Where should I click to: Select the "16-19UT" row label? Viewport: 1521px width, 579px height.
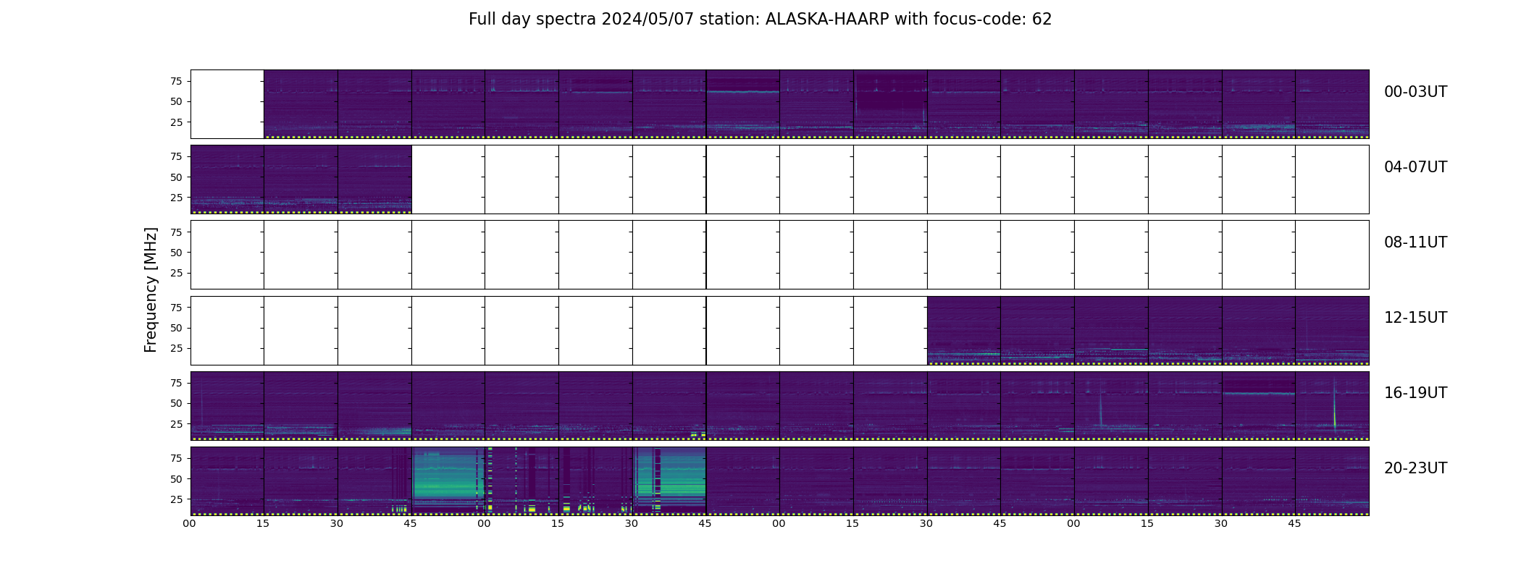tap(1415, 393)
